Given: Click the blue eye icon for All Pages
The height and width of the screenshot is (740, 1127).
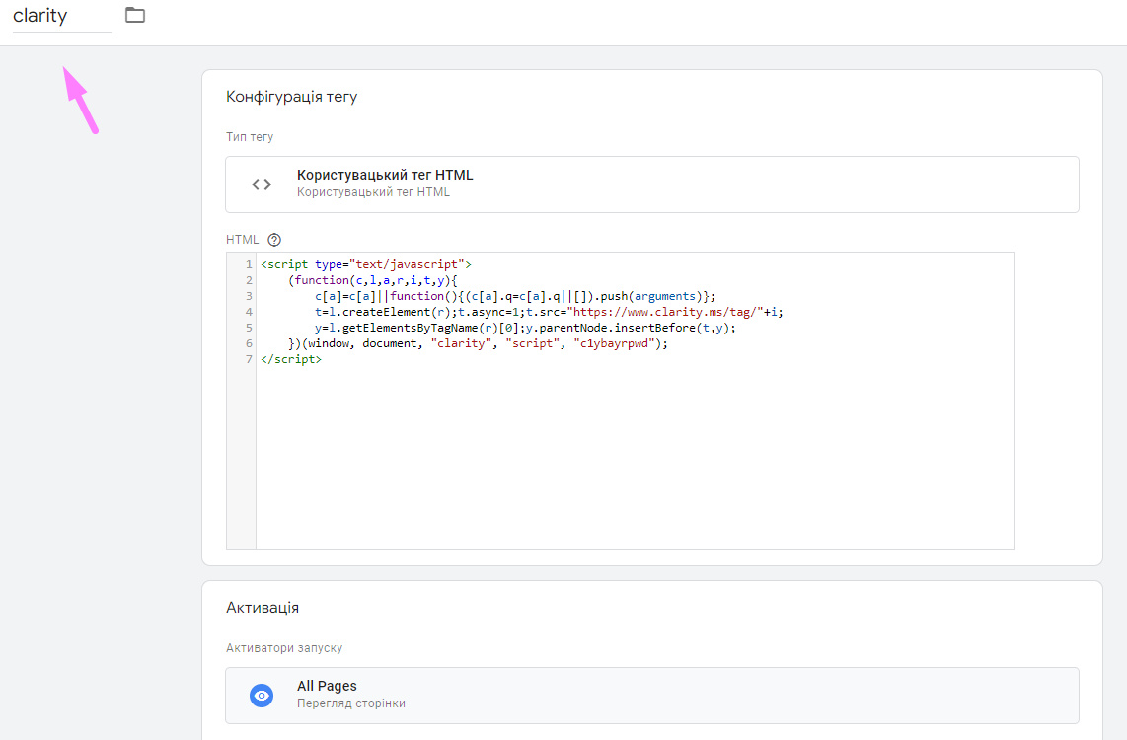Looking at the screenshot, I should (x=262, y=695).
